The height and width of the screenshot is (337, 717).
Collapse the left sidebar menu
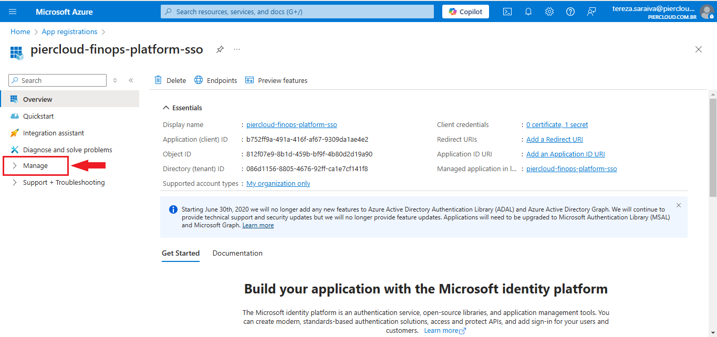131,80
